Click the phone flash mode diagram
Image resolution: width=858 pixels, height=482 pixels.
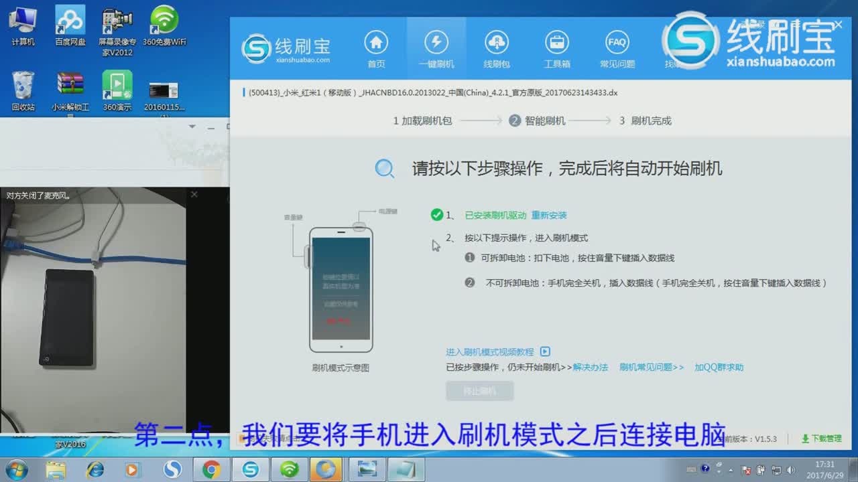pyautogui.click(x=341, y=288)
